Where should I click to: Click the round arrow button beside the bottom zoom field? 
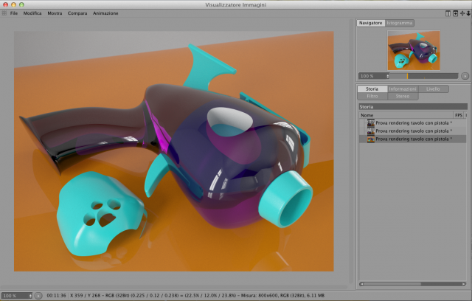click(38, 296)
